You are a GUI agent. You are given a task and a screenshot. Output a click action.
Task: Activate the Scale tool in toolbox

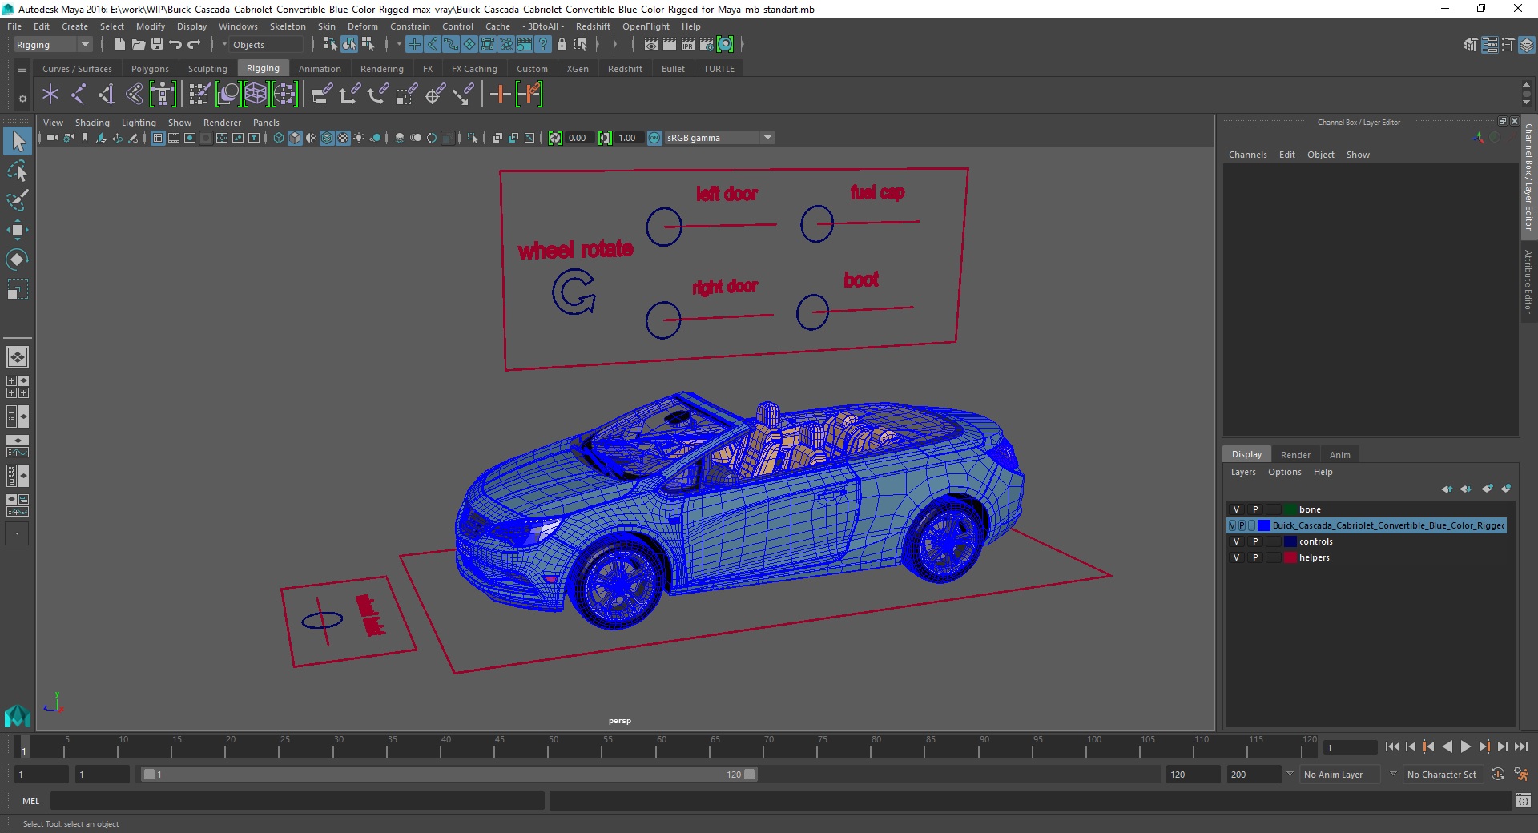[18, 288]
